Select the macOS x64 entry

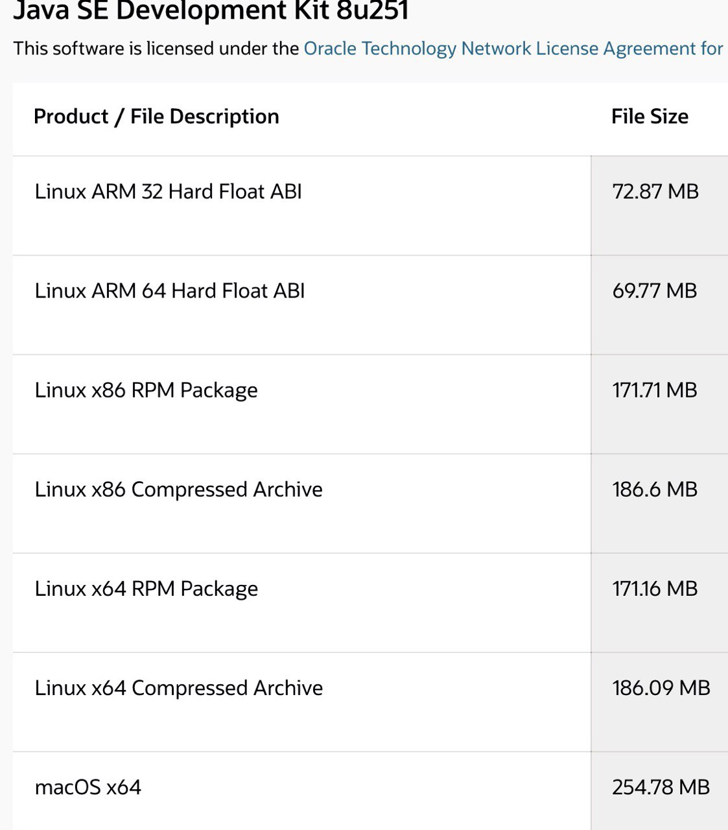(x=88, y=787)
